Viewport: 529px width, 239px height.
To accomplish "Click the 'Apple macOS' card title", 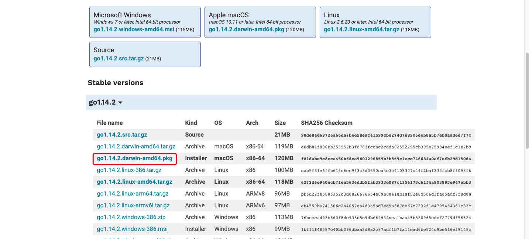I will coord(229,15).
